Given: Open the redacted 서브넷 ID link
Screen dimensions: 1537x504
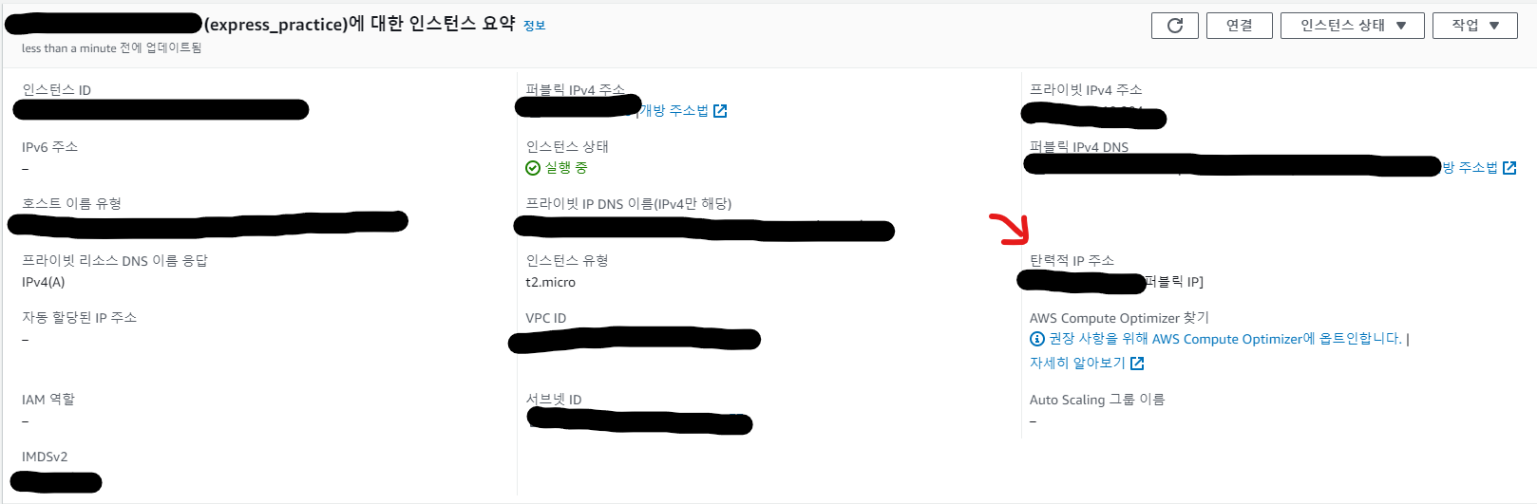Looking at the screenshot, I should pos(640,421).
